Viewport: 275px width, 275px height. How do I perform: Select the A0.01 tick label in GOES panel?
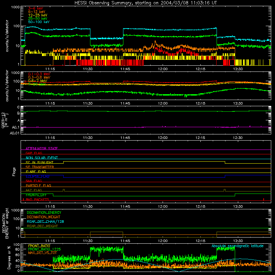tap(15, 133)
